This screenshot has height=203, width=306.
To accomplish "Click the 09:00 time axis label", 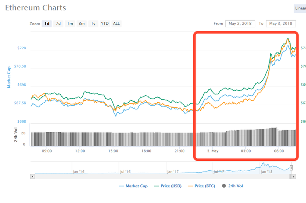I will click(47, 151).
